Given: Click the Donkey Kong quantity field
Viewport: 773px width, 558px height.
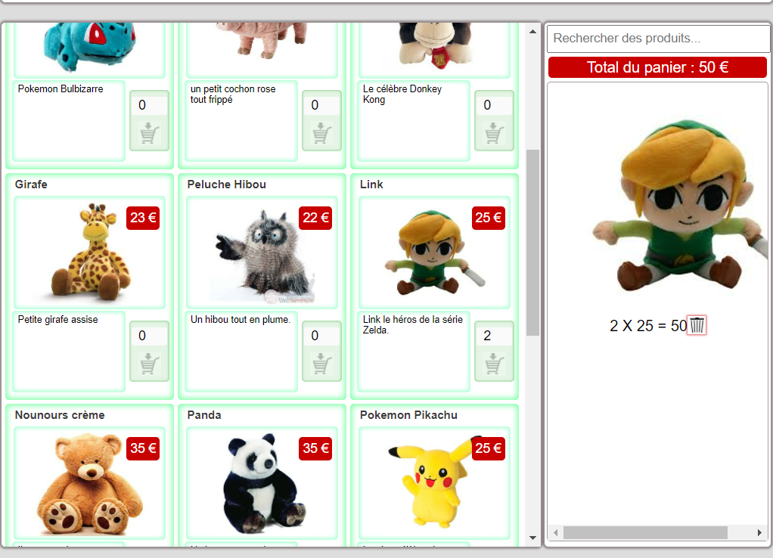Looking at the screenshot, I should (x=494, y=105).
